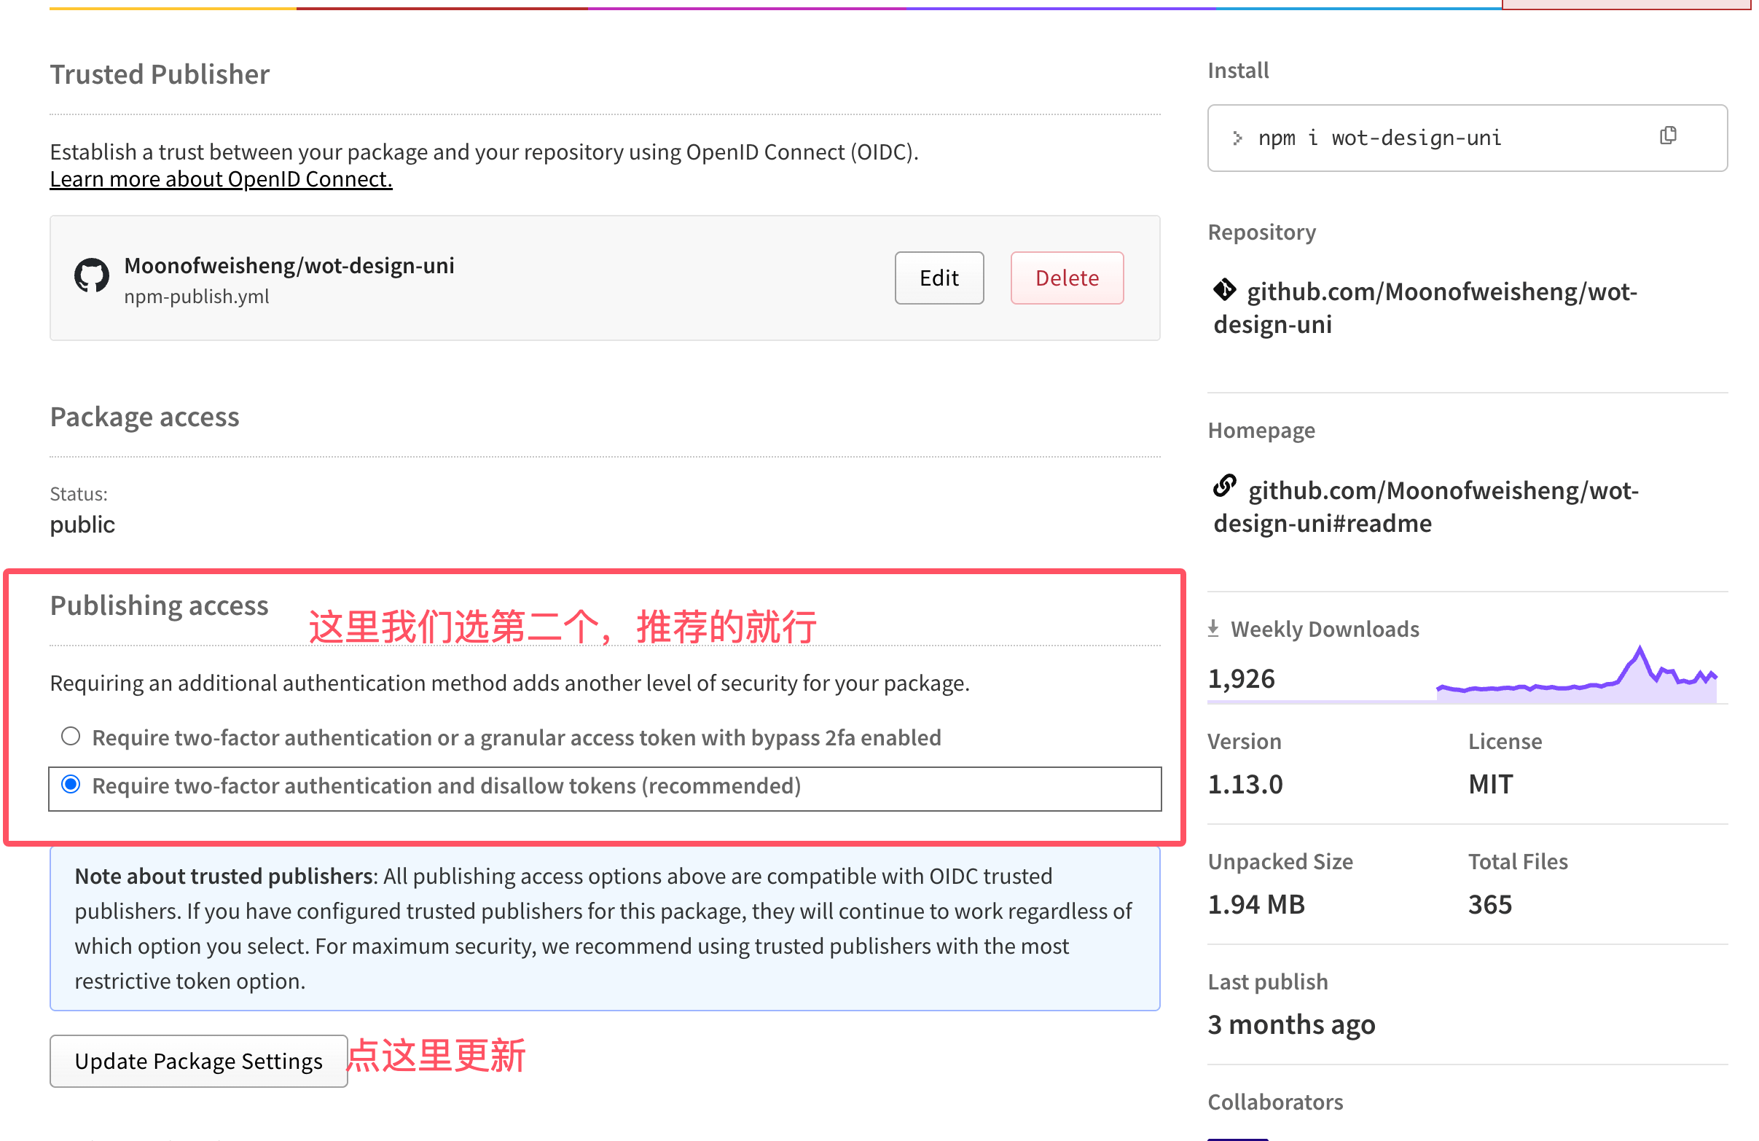
Task: Click the homepage chain link icon
Action: click(1224, 486)
